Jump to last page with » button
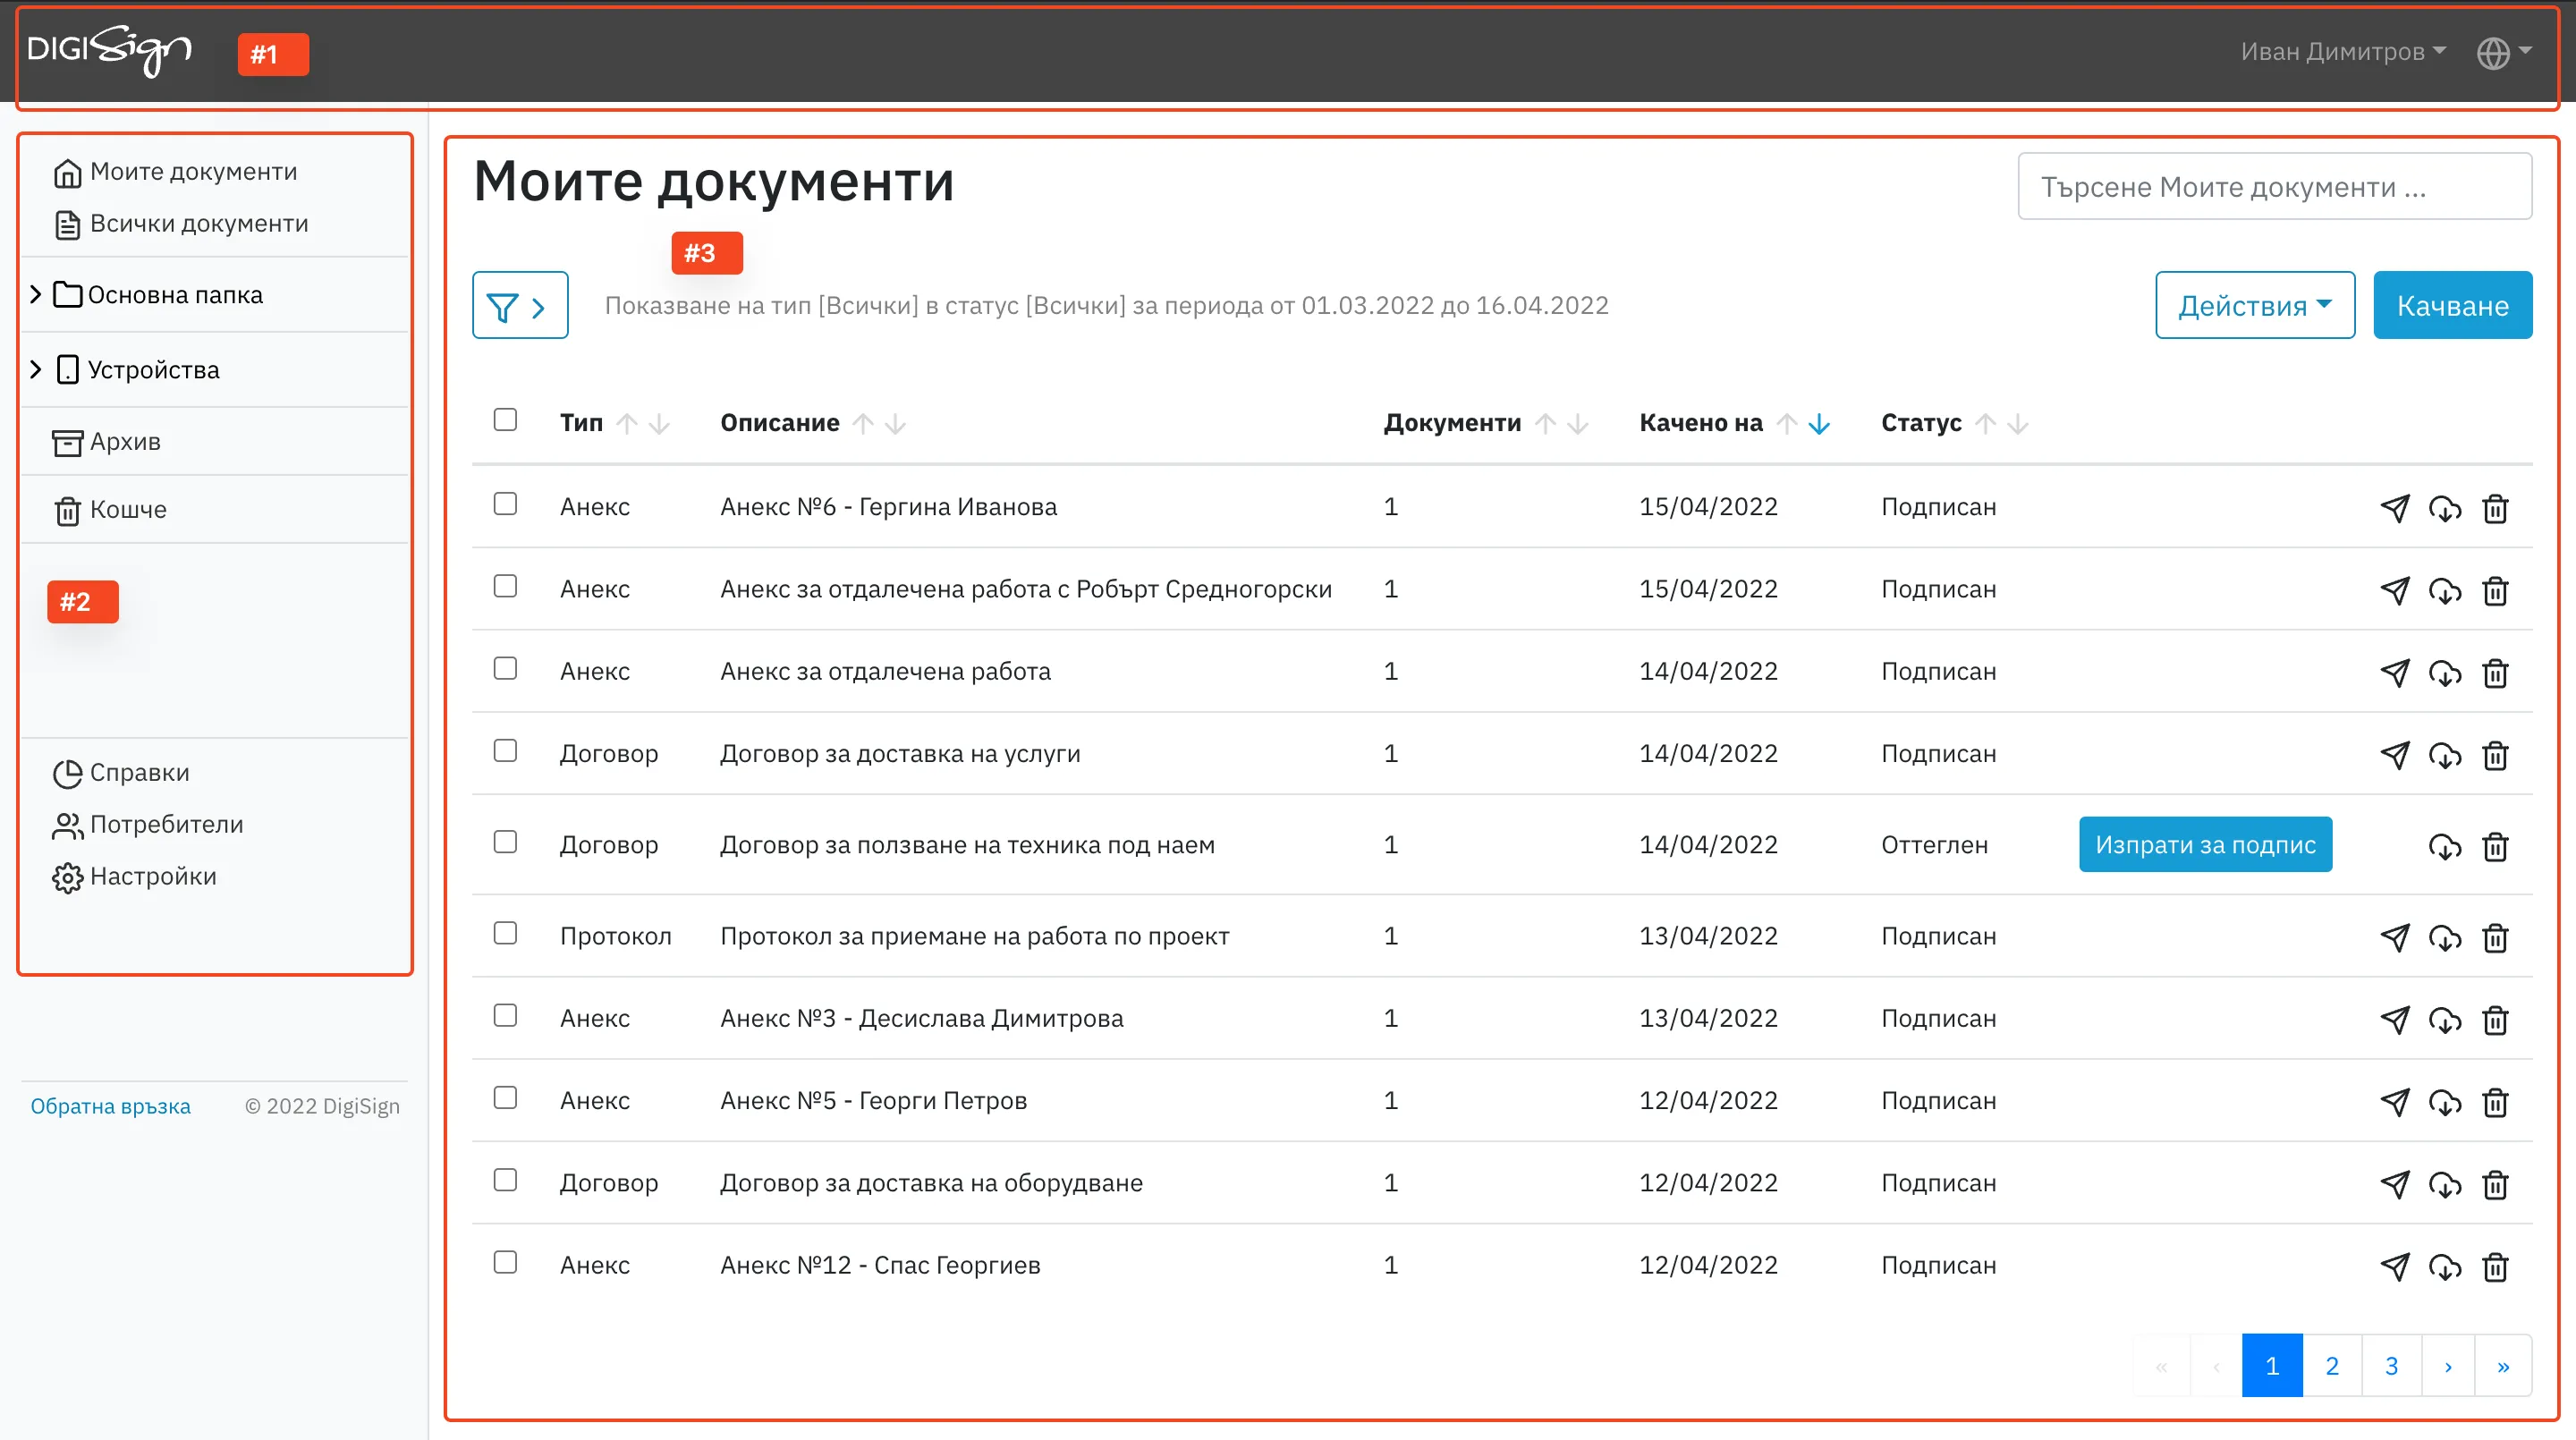The height and width of the screenshot is (1440, 2576). click(x=2502, y=1366)
